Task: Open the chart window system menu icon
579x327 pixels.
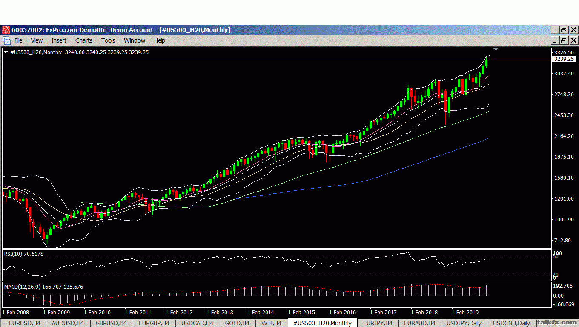Action: 7,40
